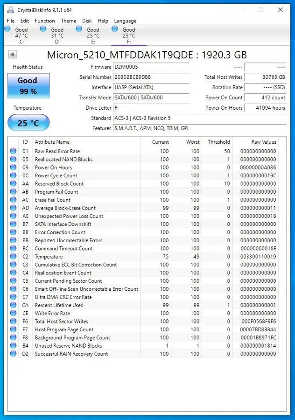Click the Serial Number field
This screenshot has width=295, height=420.
tap(151, 77)
